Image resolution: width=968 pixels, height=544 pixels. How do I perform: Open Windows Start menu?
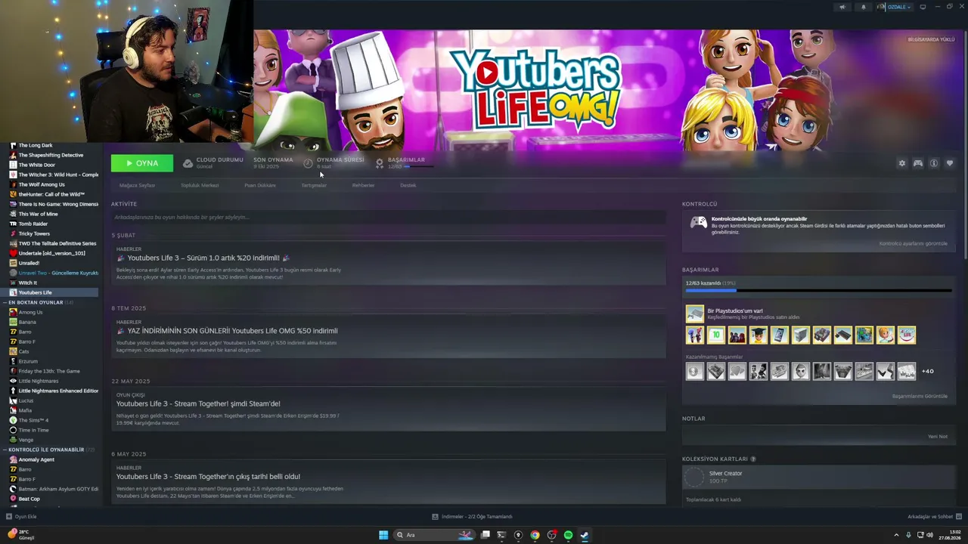(x=383, y=535)
